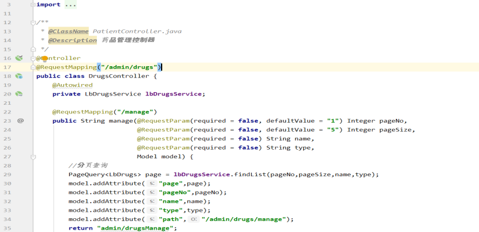Click the yellow intention lightbulb on the @Controller line

click(45, 59)
